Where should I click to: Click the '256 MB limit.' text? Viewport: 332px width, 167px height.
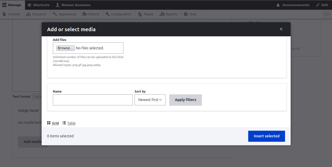(x=61, y=61)
